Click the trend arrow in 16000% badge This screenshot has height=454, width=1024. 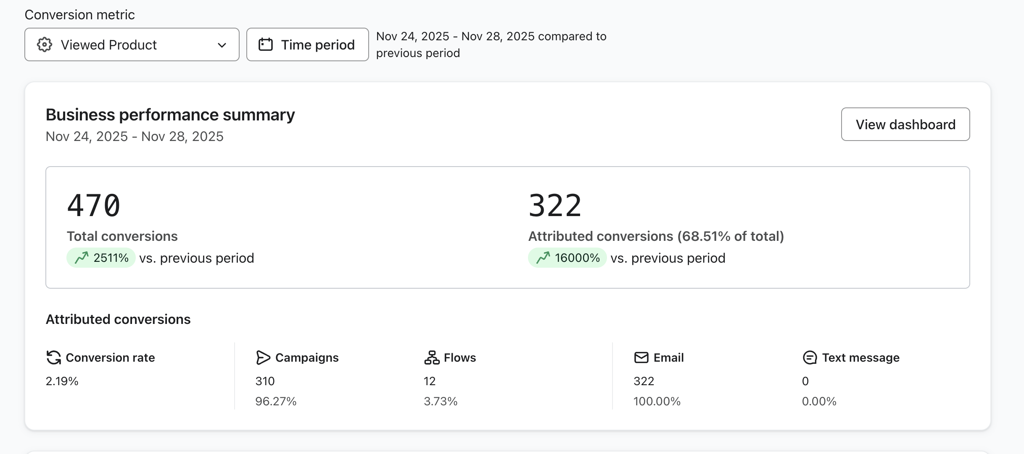coord(543,258)
